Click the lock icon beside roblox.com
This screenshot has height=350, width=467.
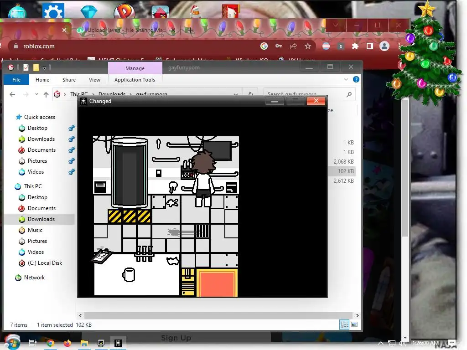click(16, 46)
